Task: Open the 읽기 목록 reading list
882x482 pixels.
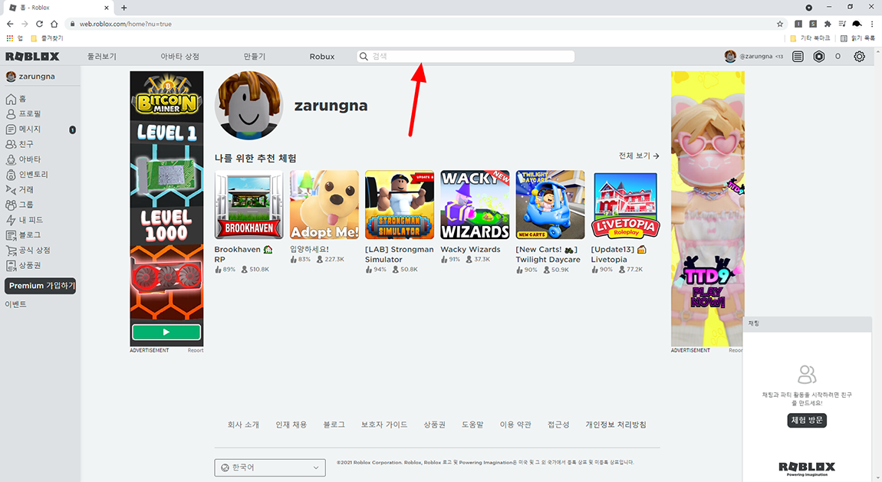Action: [x=857, y=38]
